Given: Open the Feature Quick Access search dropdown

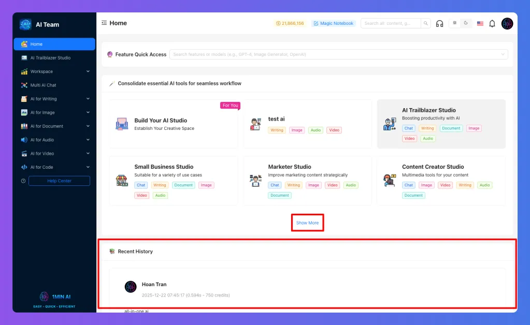Looking at the screenshot, I should 338,54.
